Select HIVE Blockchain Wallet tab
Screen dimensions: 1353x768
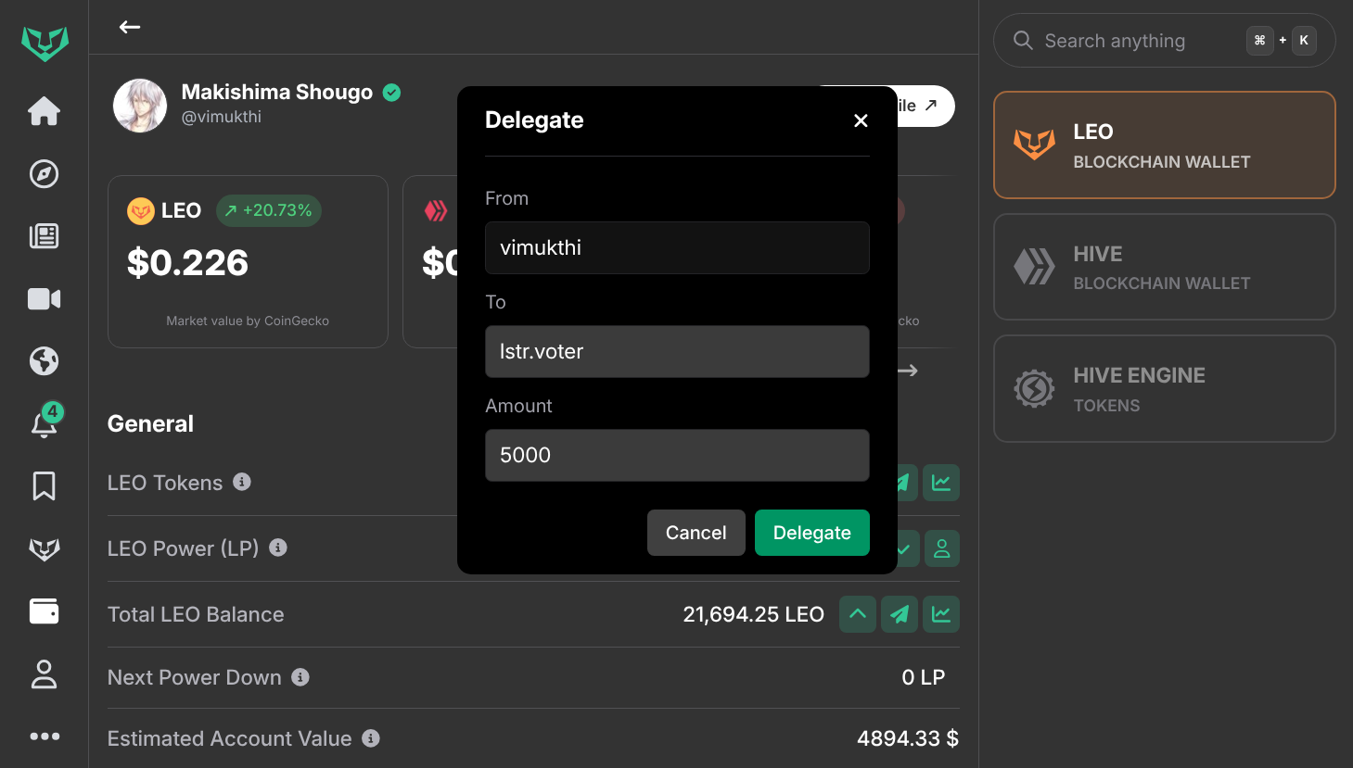[1165, 267]
